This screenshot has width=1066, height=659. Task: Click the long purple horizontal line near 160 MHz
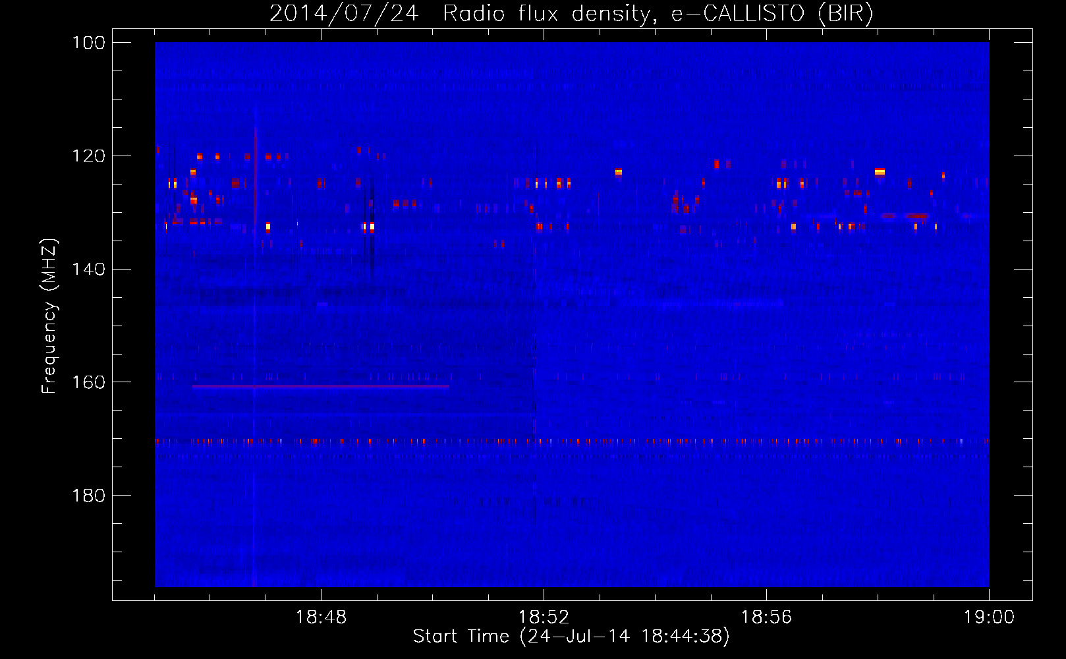321,387
